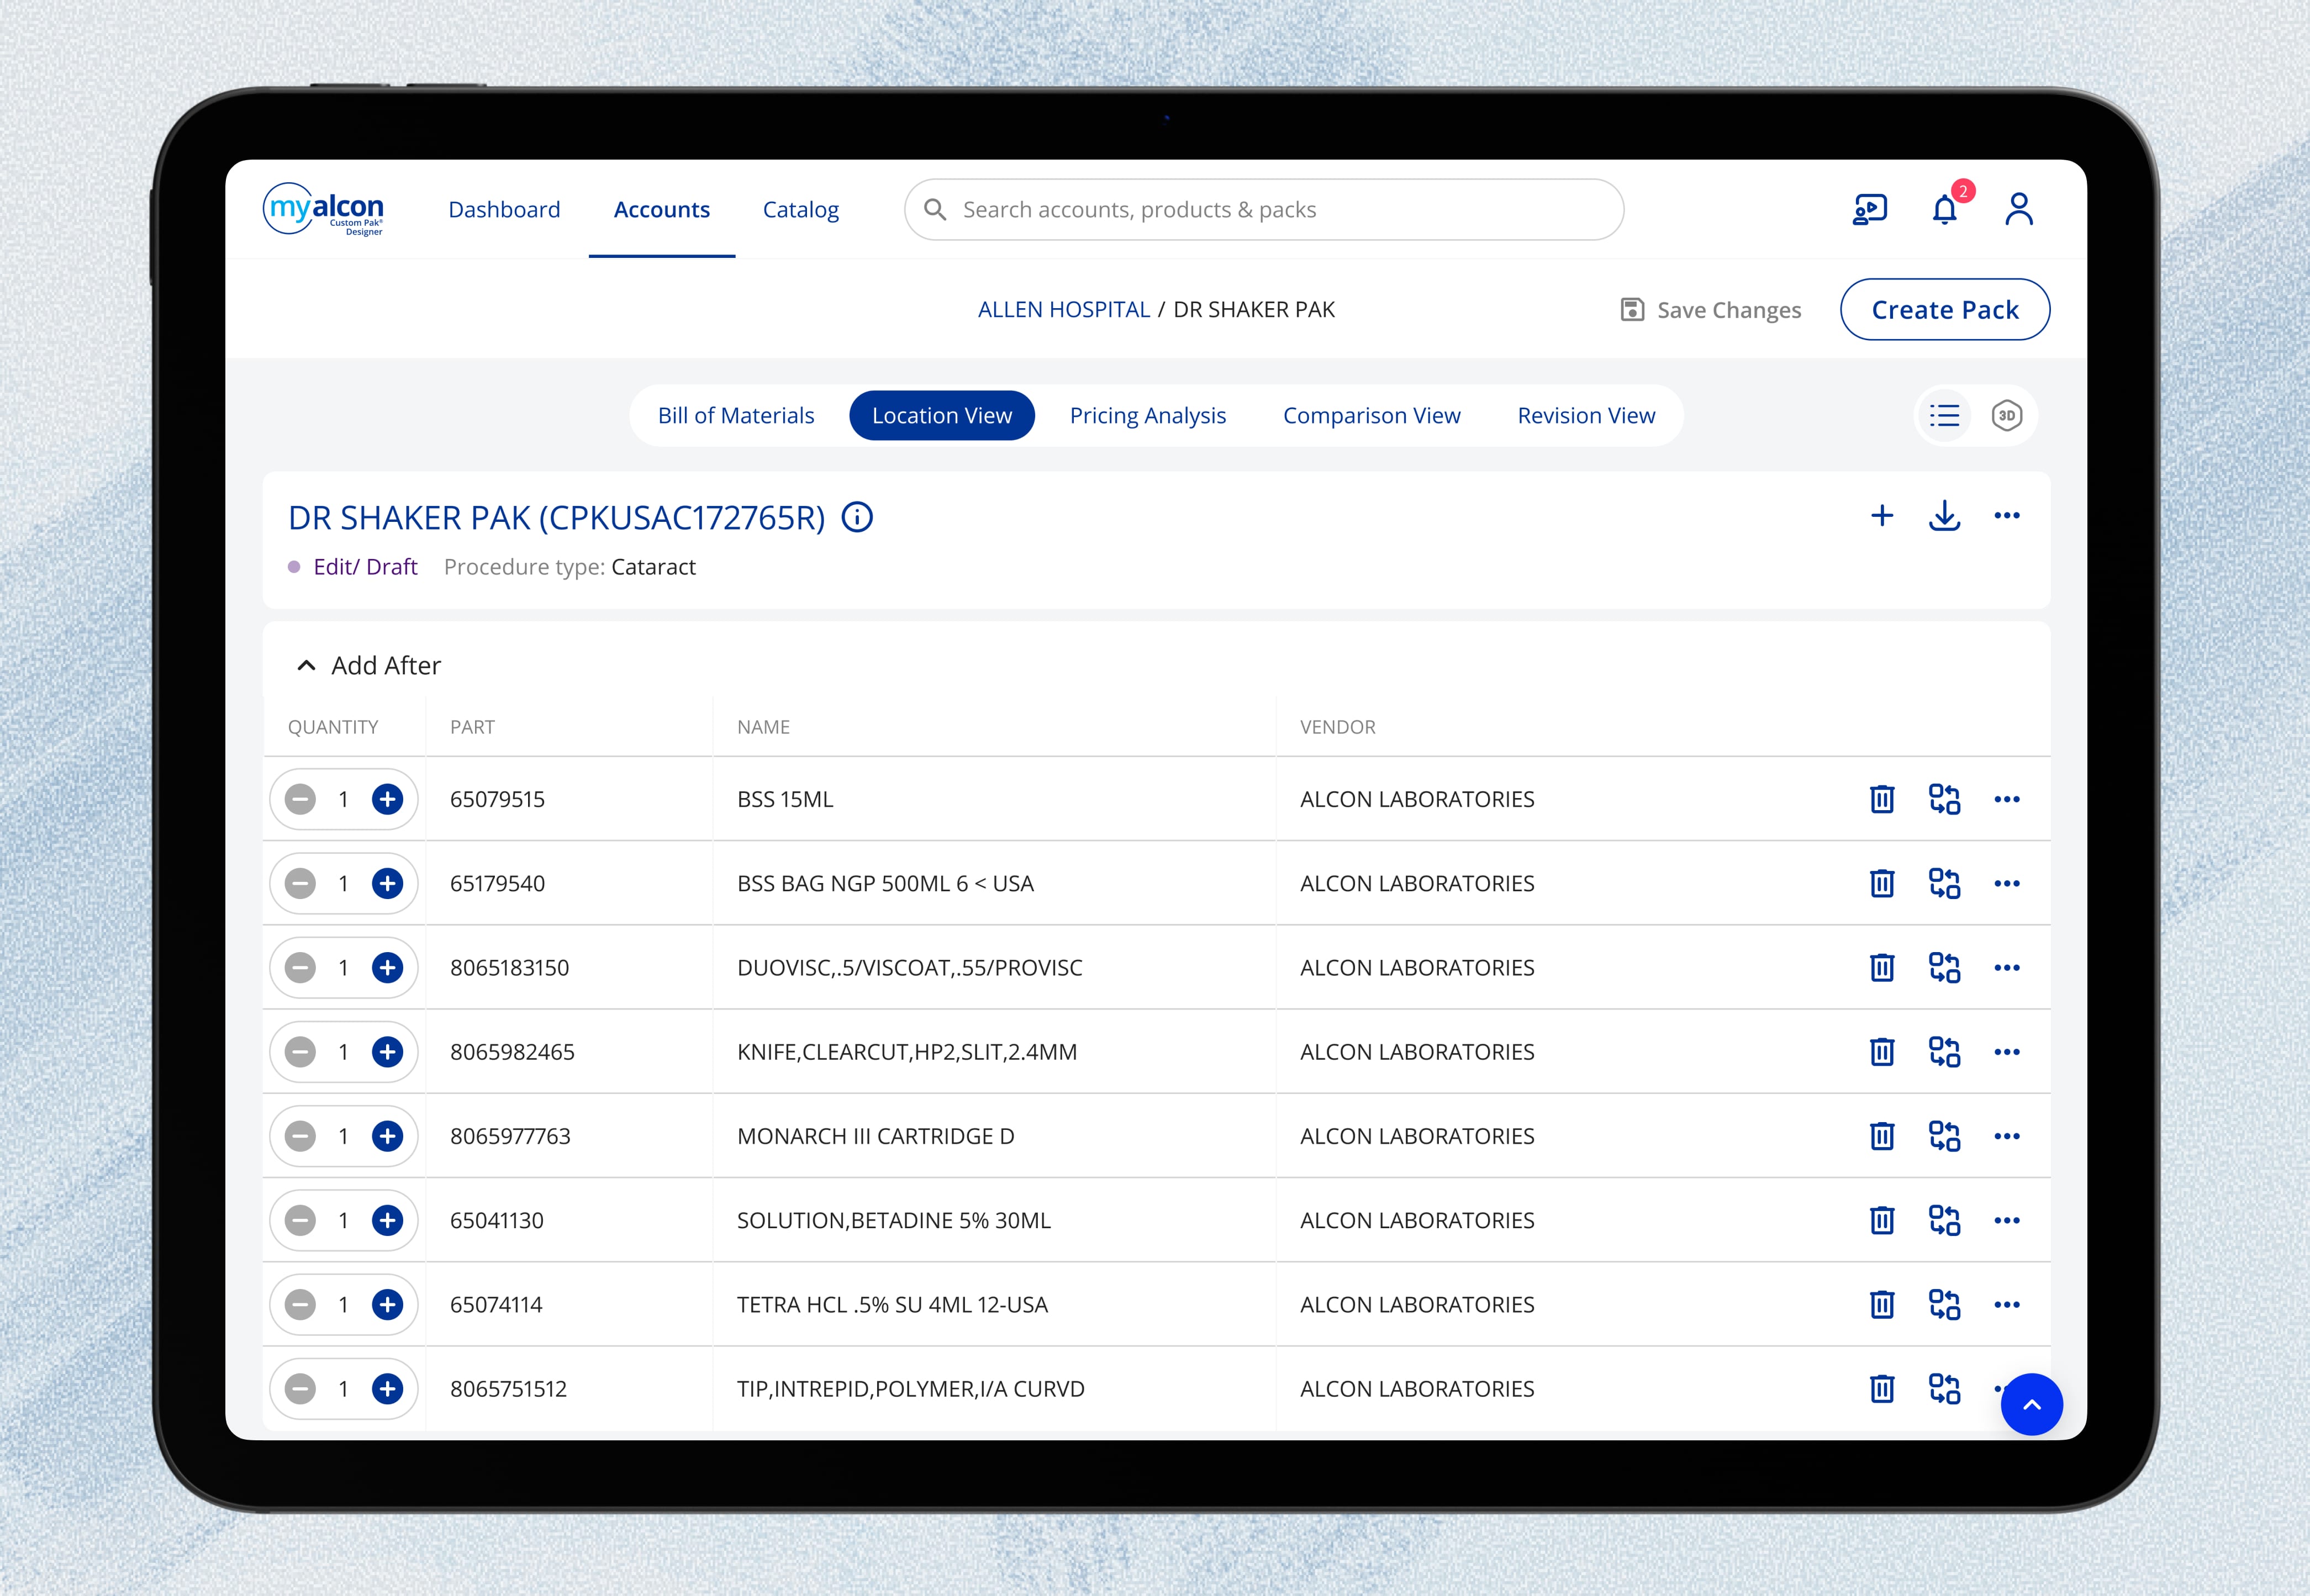
Task: Open more options for MONARCH III row
Action: (2007, 1136)
